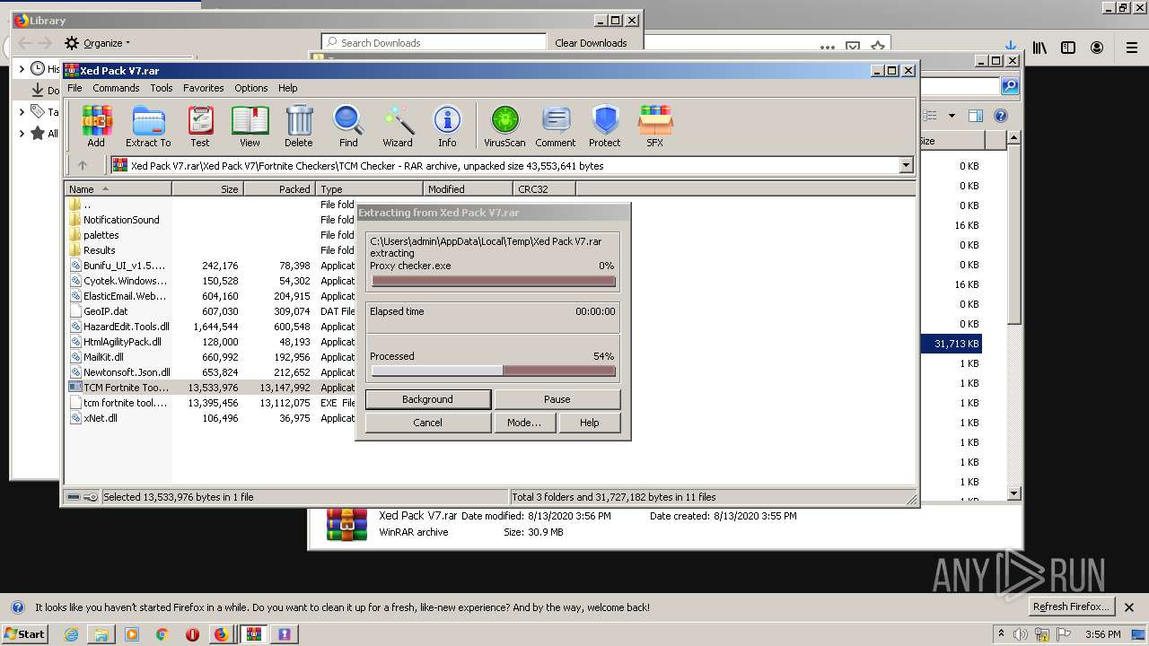Toggle the Firefox sidebar icon
The image size is (1149, 646).
click(x=1068, y=48)
